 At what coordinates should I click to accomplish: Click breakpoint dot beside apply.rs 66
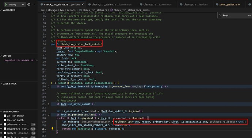tap(1, 133)
